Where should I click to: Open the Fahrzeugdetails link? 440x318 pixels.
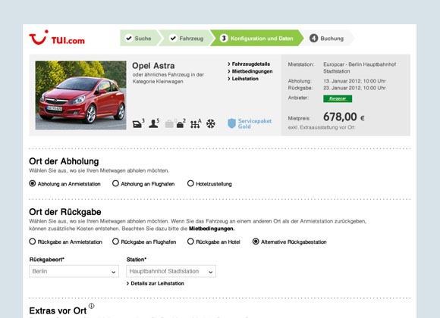249,64
